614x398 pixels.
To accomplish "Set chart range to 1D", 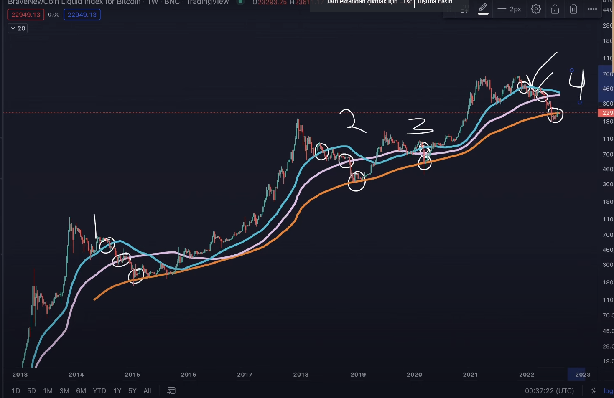I will [16, 391].
